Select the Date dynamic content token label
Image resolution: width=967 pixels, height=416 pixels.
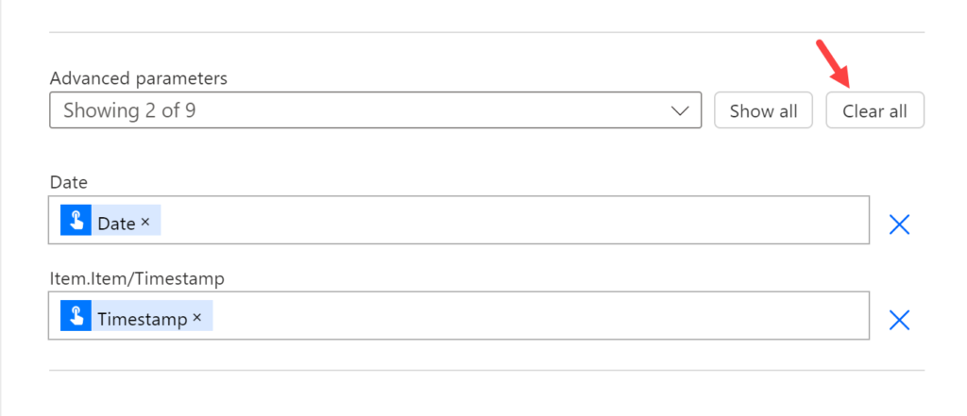pos(116,223)
